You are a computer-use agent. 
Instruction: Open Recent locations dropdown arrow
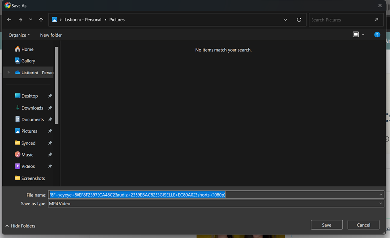click(x=31, y=20)
